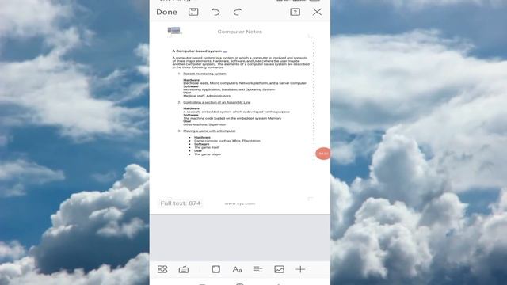Click the header logo image
Image resolution: width=507 pixels, height=285 pixels.
(174, 31)
